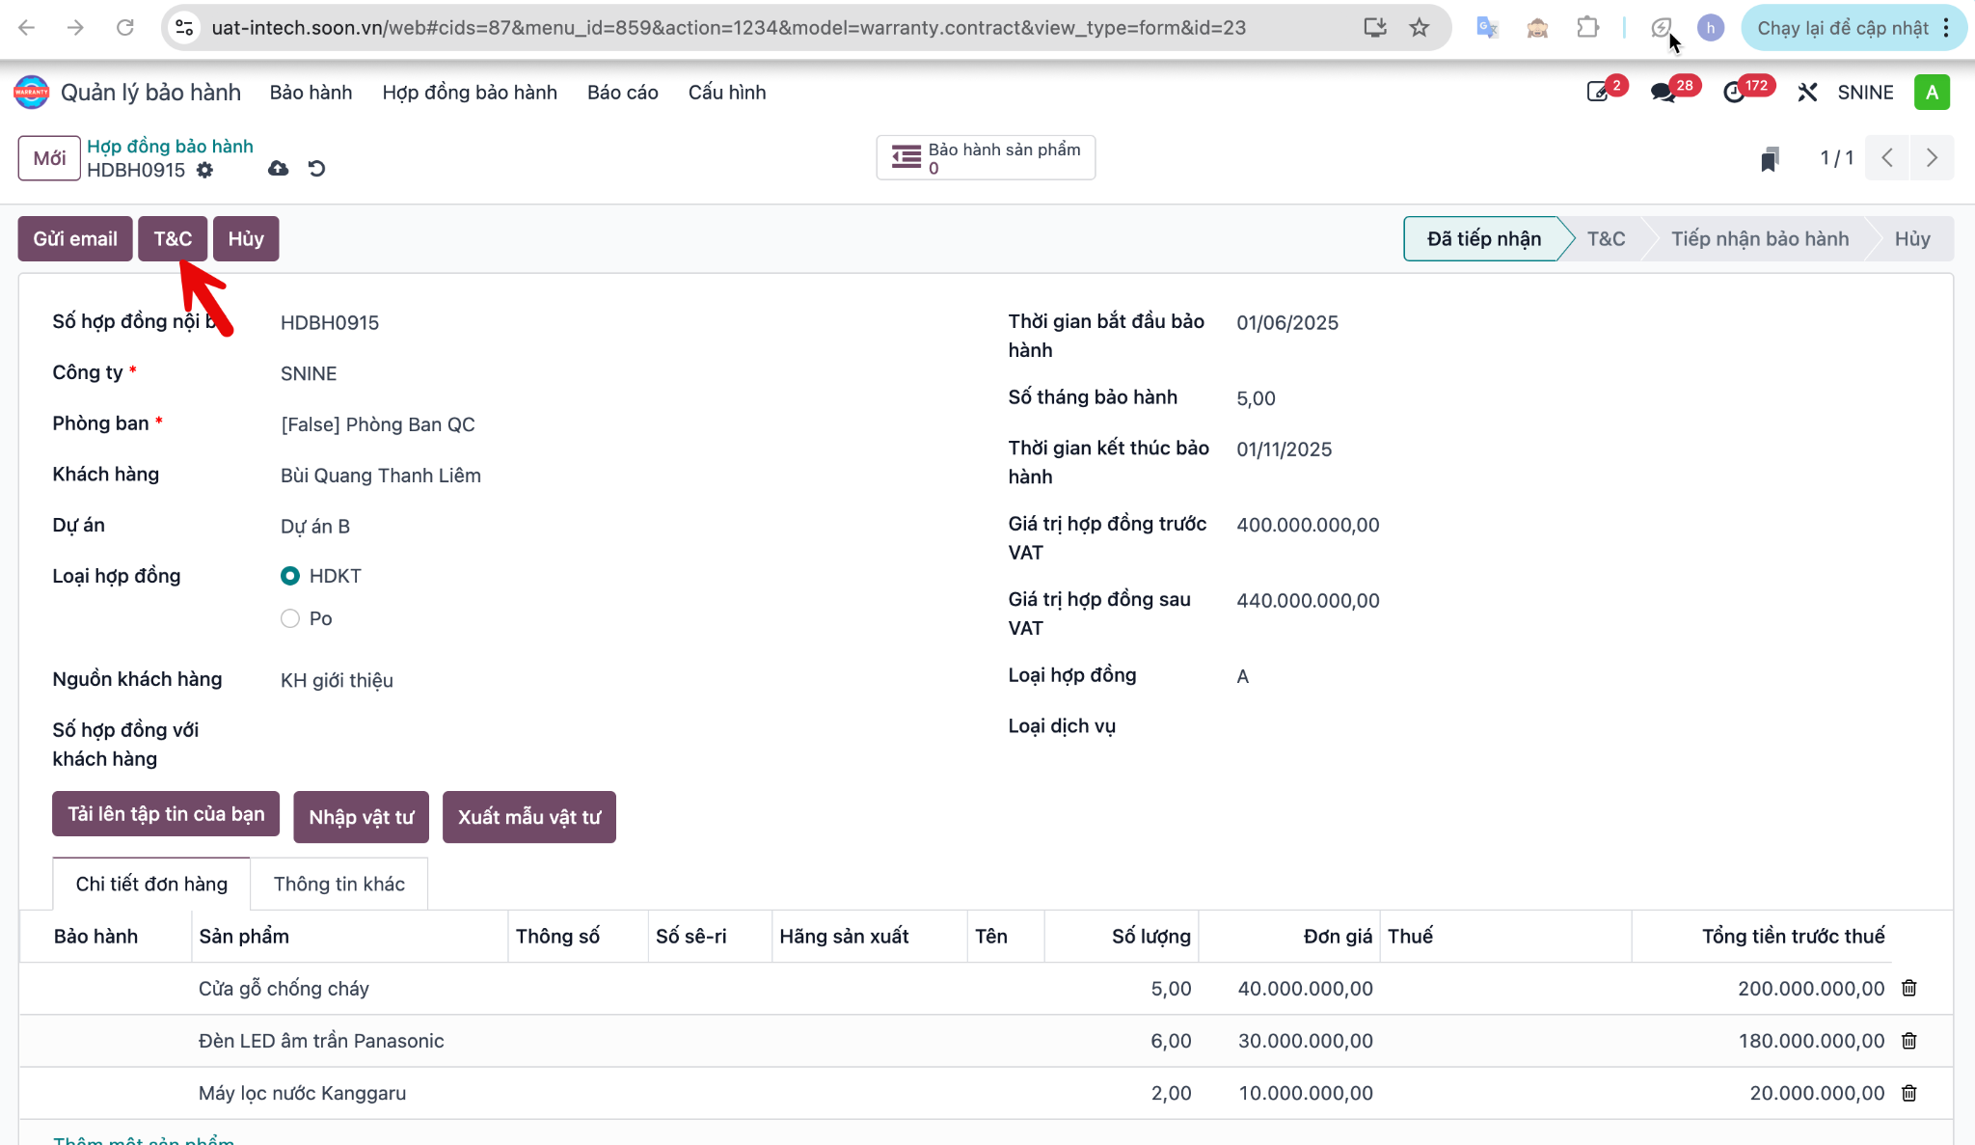
Task: Open the messages chat icon with badge 28
Action: pos(1663,93)
